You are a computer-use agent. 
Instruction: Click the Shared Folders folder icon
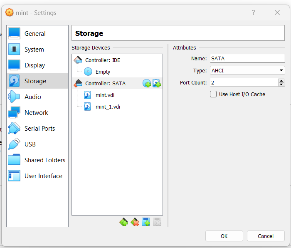click(14, 160)
